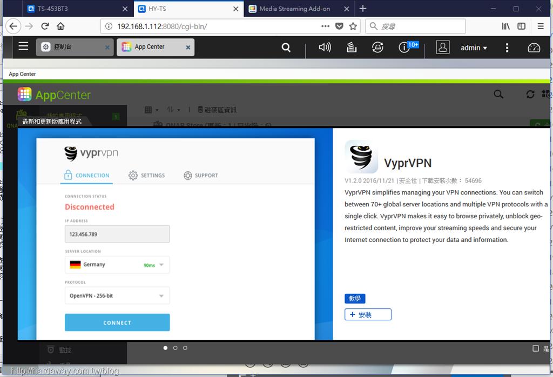Close the TS-453BT3 browser tab
This screenshot has width=553, height=377.
coord(125,9)
